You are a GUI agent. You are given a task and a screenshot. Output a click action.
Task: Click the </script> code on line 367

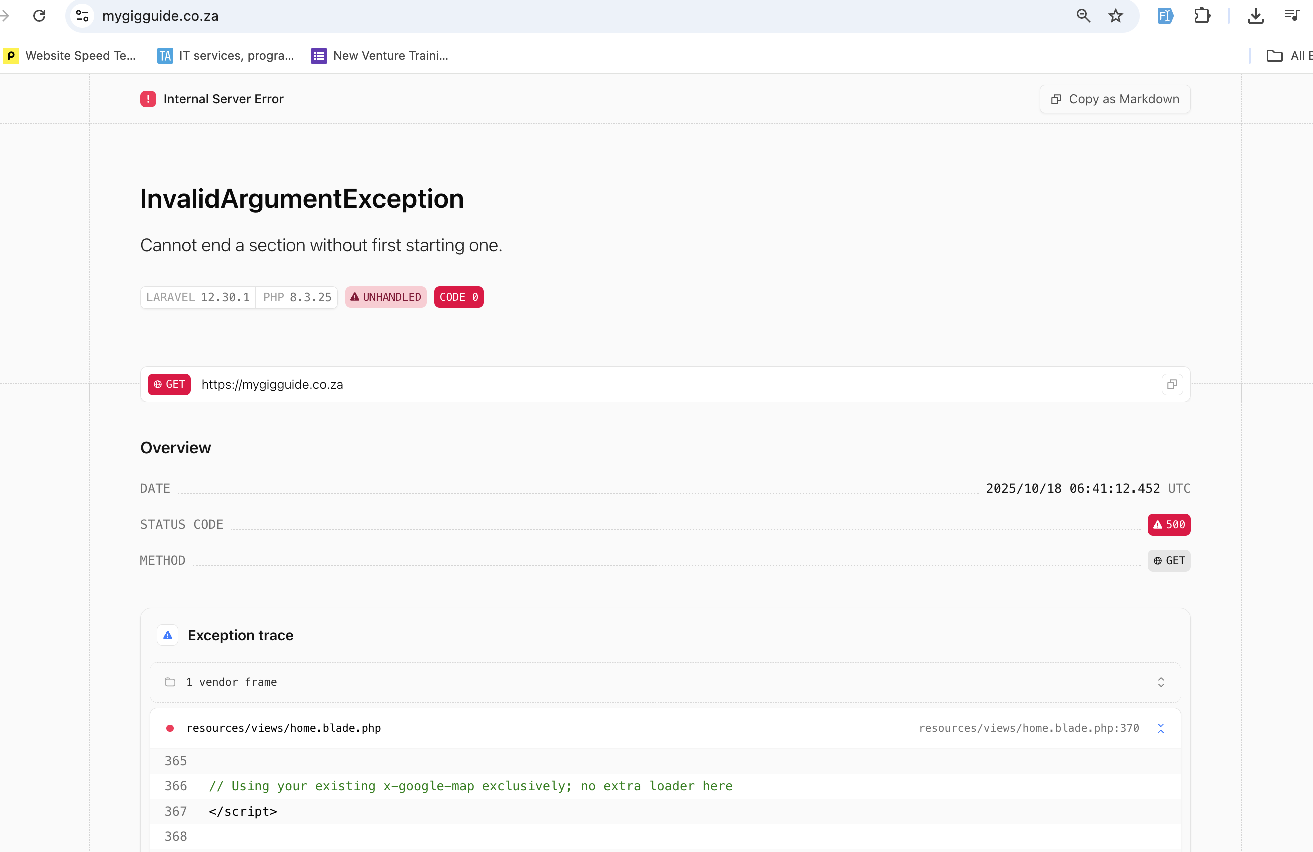pyautogui.click(x=243, y=812)
